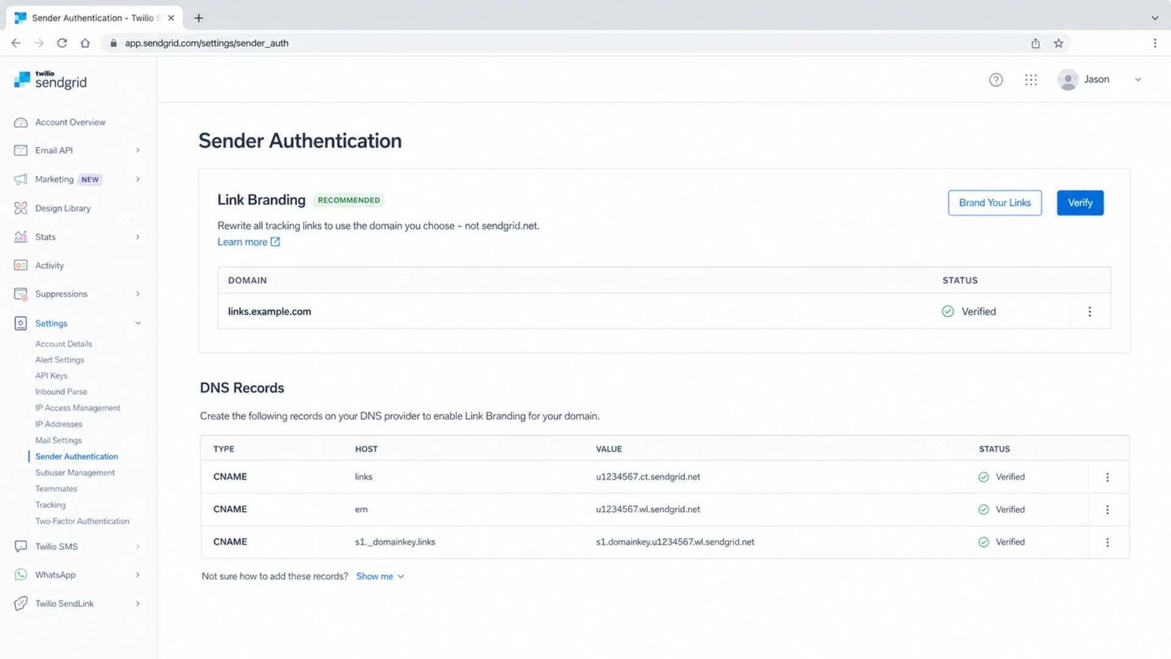Expand the Email API submenu chevron
The height and width of the screenshot is (659, 1171).
tap(138, 151)
